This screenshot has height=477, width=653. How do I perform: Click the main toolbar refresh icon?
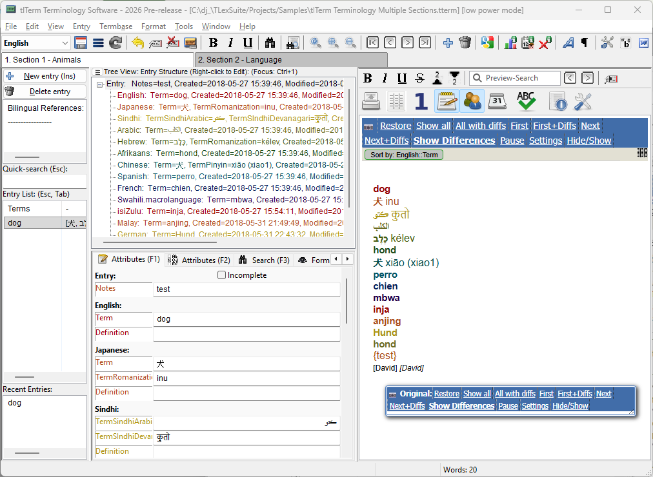pyautogui.click(x=116, y=43)
